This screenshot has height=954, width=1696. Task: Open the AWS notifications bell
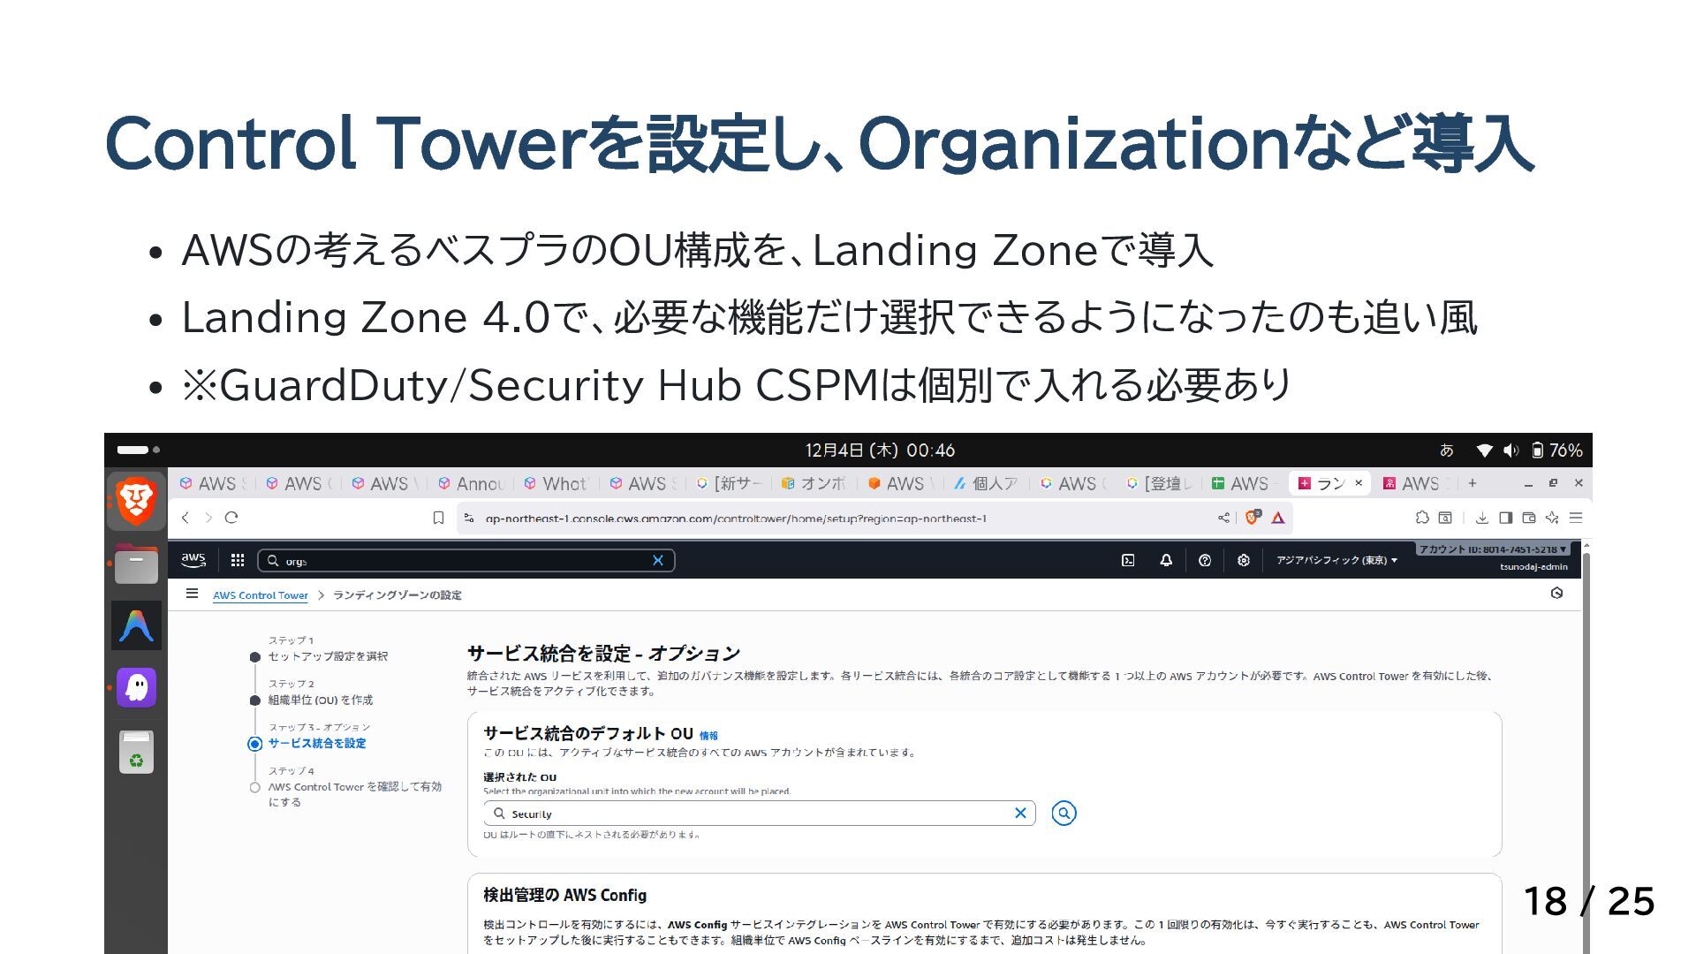pos(1166,560)
